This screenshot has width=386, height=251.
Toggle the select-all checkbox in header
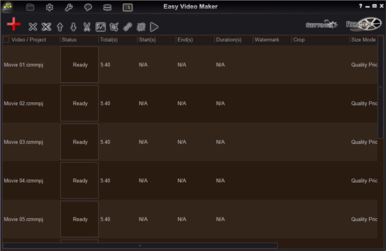click(x=6, y=39)
